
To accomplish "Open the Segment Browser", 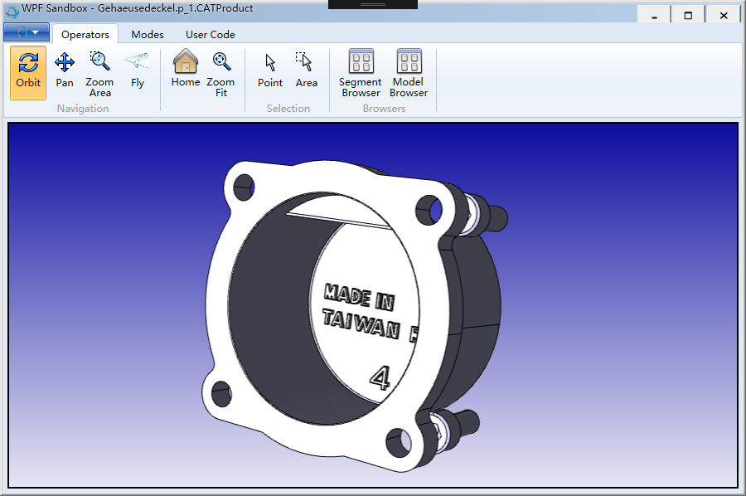I will [361, 73].
